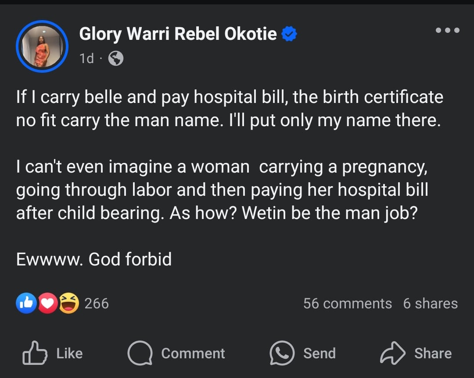Tap the speech bubble comment icon
Image resolution: width=474 pixels, height=378 pixels.
140,353
